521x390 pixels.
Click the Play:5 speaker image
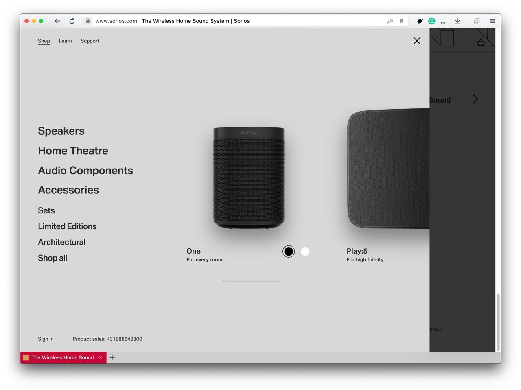(x=388, y=168)
